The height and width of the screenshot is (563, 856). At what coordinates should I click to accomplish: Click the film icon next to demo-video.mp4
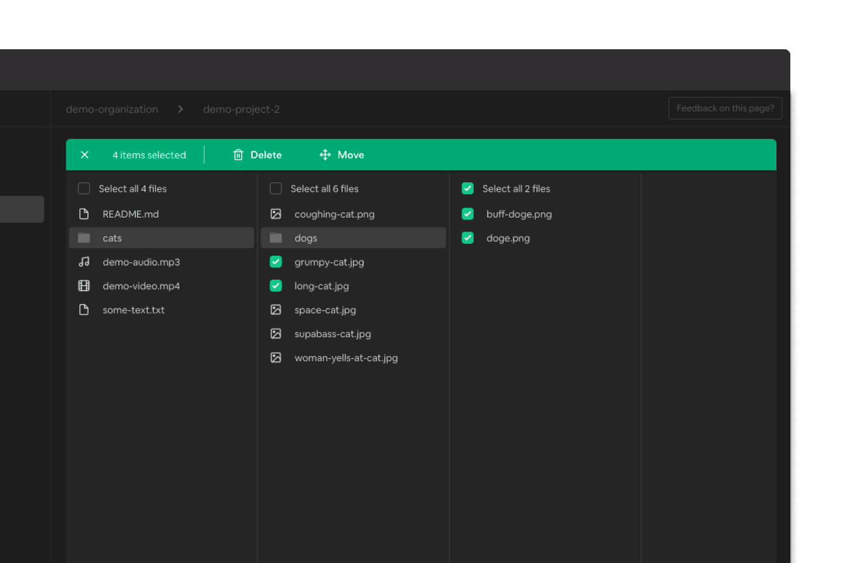tap(84, 286)
